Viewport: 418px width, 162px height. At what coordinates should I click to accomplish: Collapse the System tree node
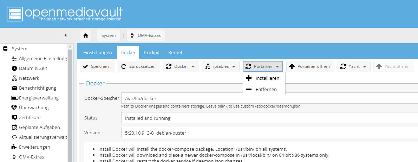coord(5,48)
